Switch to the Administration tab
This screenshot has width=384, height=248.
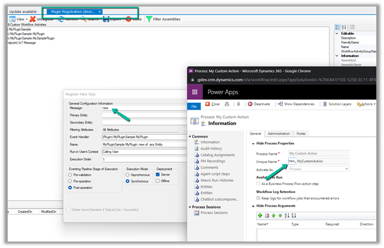coord(279,133)
